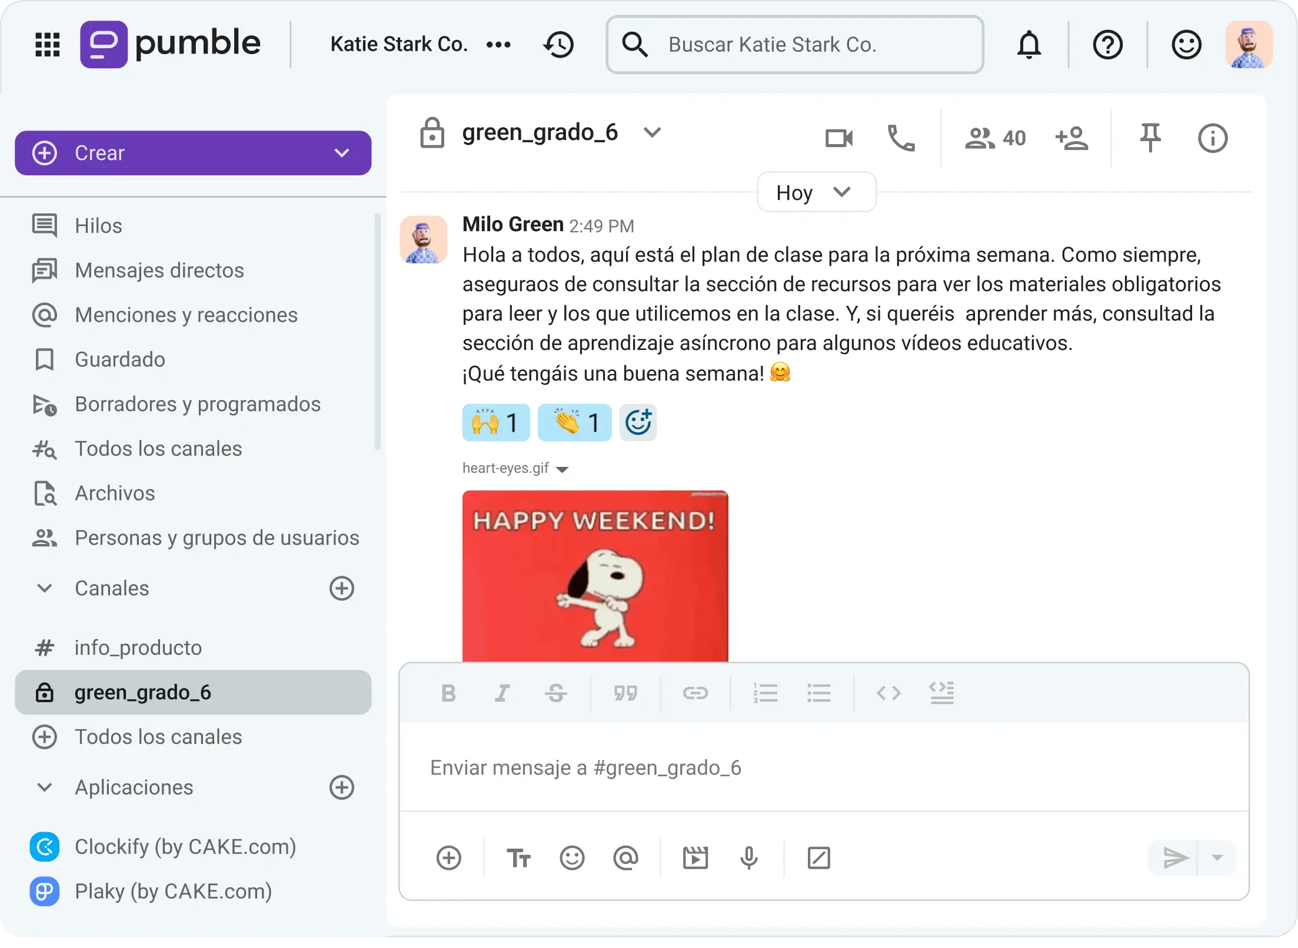Record a video clip
Viewport: 1298px width, 948px height.
695,858
